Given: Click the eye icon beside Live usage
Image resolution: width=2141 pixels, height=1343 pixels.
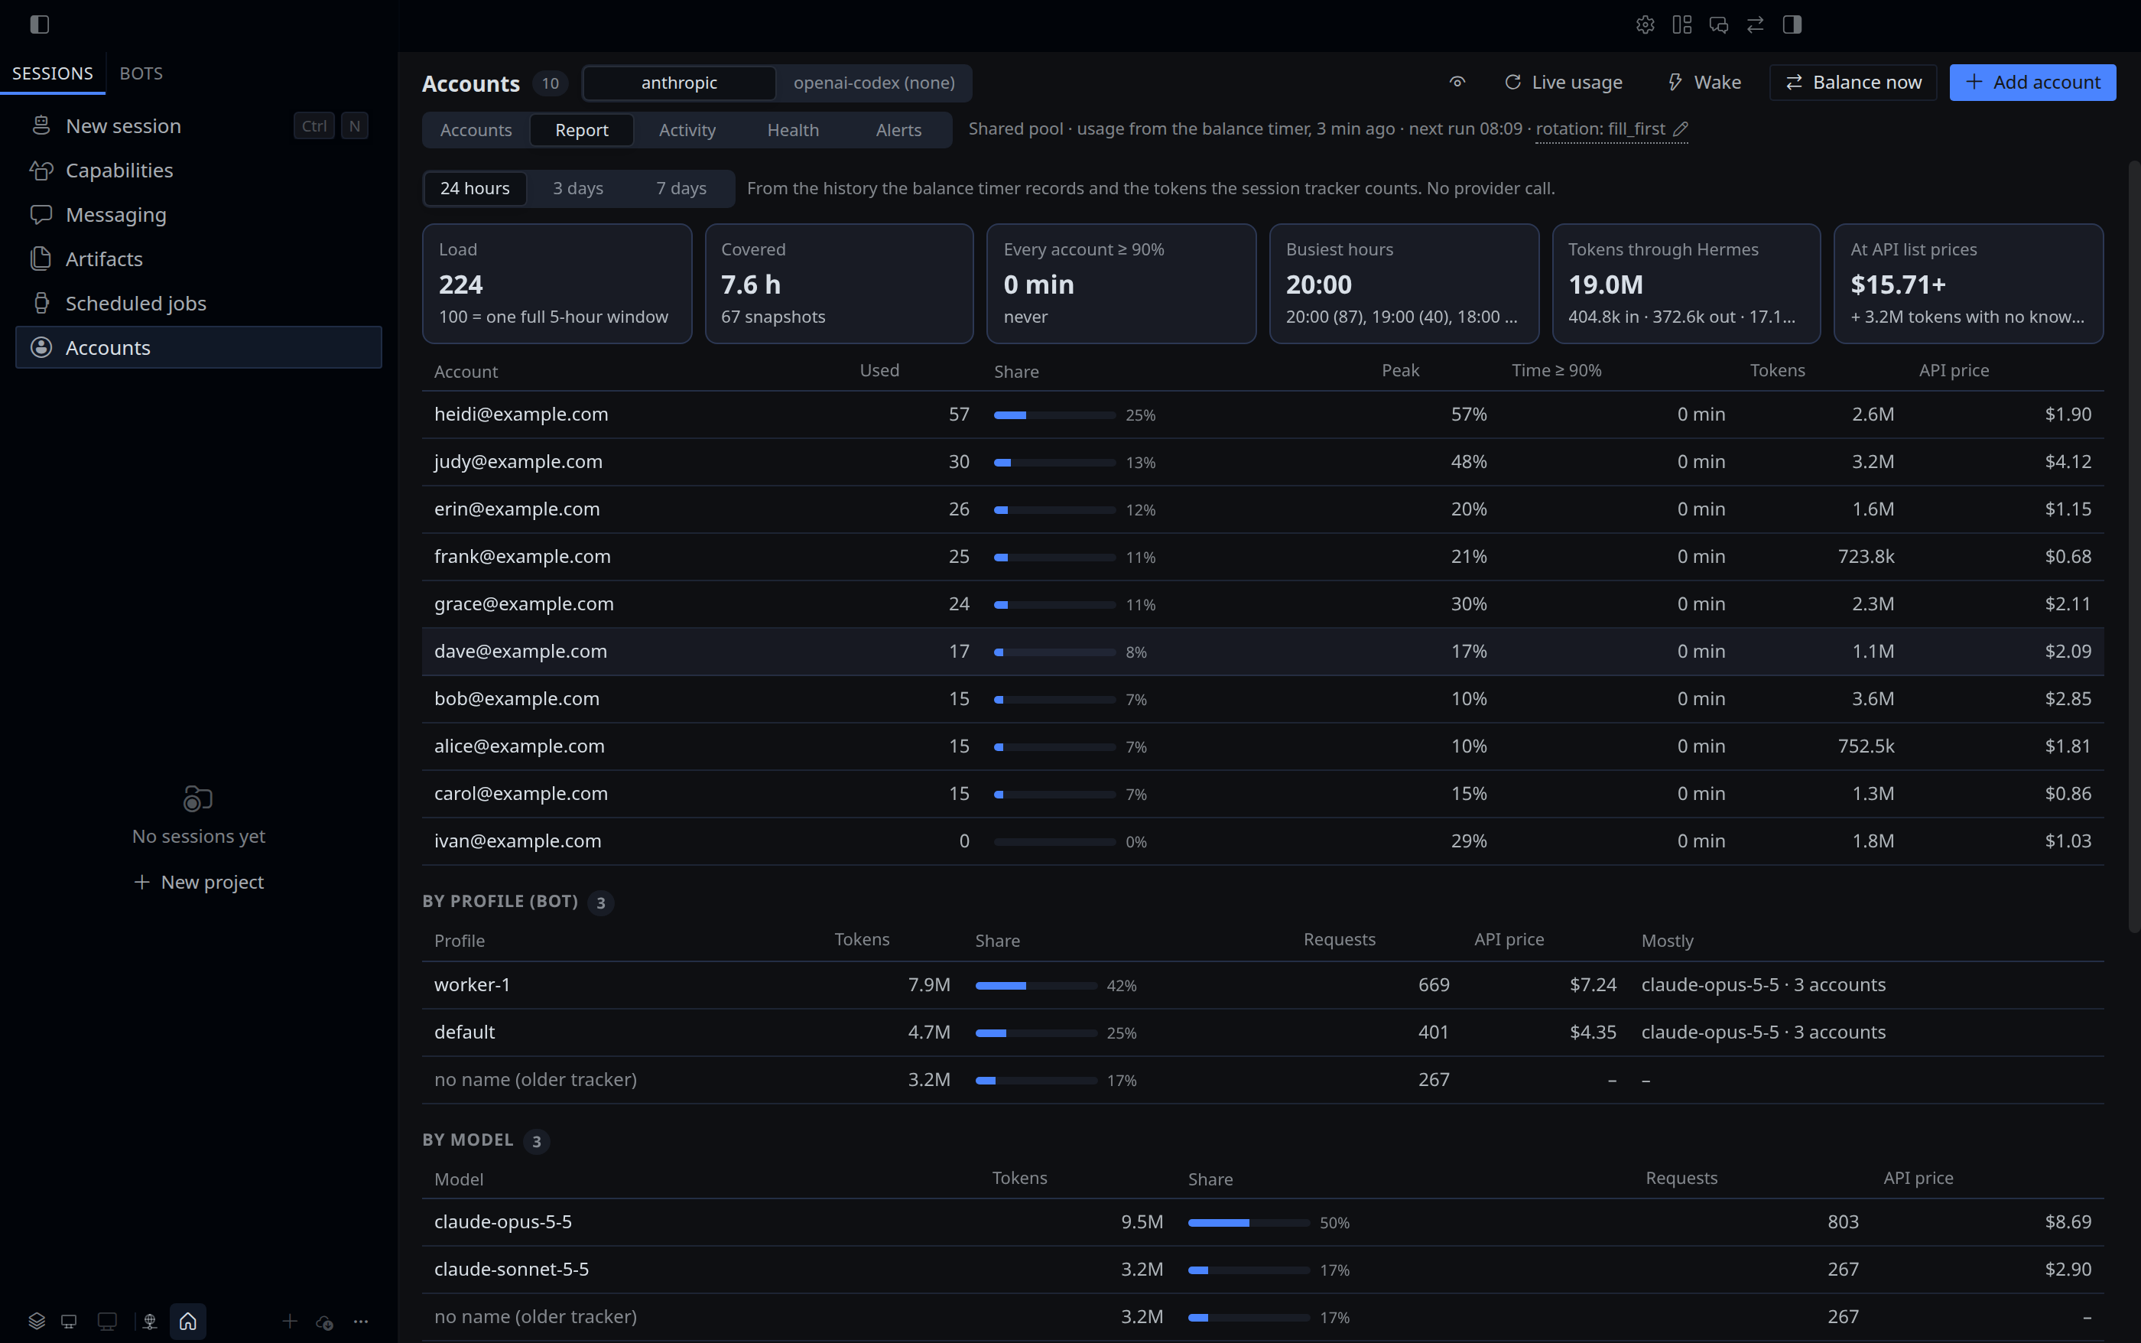Looking at the screenshot, I should (1457, 82).
